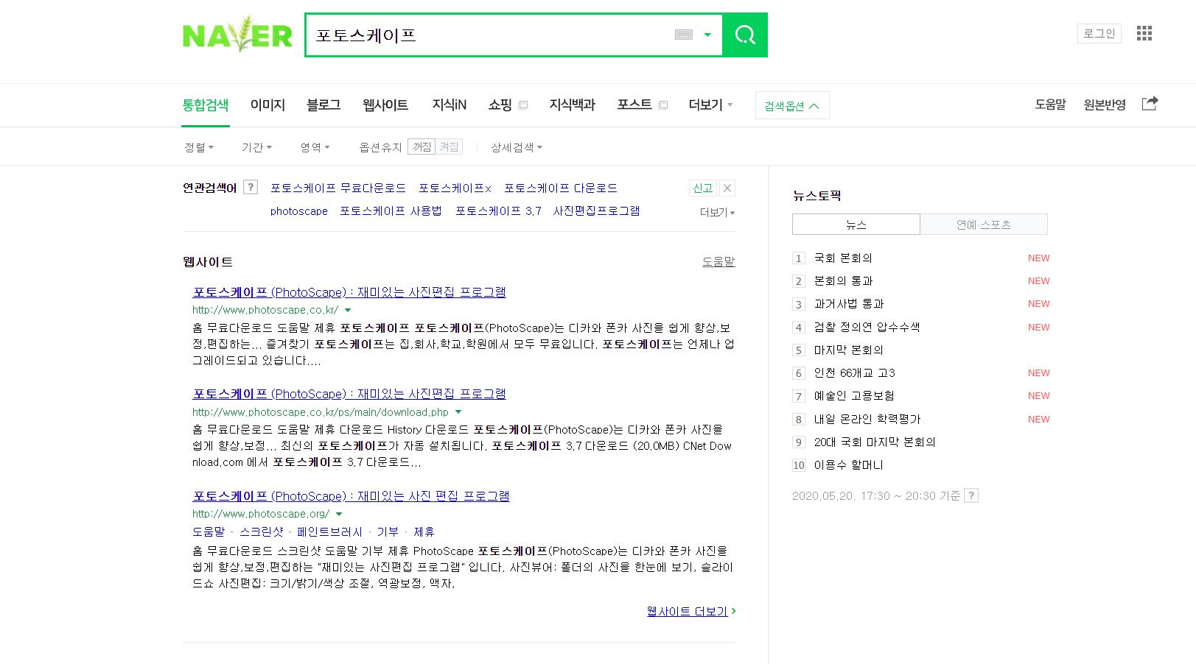Click the 기부 sublink

tap(388, 531)
